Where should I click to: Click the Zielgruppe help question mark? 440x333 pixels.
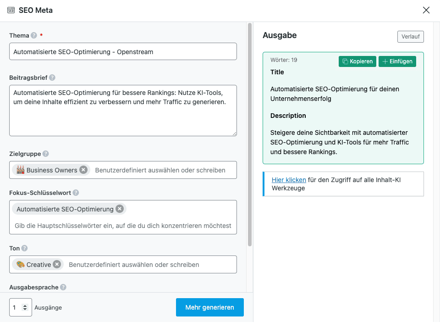pos(46,154)
